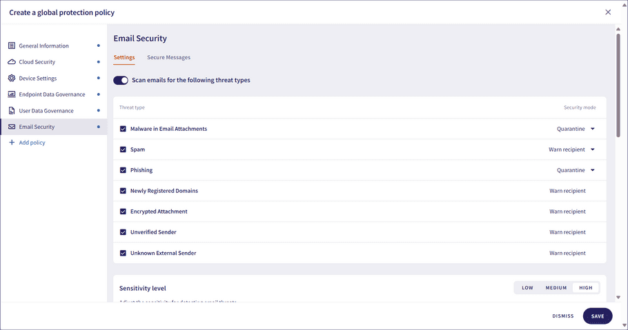The image size is (628, 330).
Task: Click the Save button
Action: click(x=598, y=316)
